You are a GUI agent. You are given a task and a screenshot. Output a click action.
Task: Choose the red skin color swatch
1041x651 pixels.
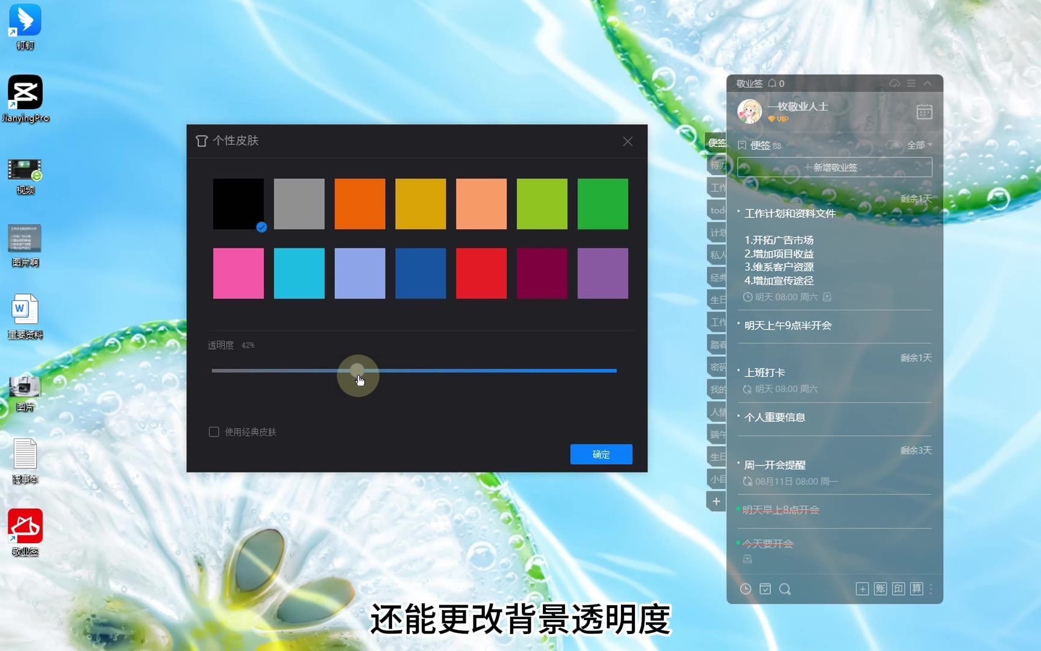tap(481, 273)
